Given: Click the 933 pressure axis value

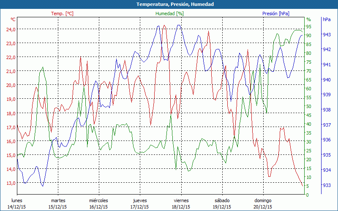Looking at the screenshot, I should 327,185.
